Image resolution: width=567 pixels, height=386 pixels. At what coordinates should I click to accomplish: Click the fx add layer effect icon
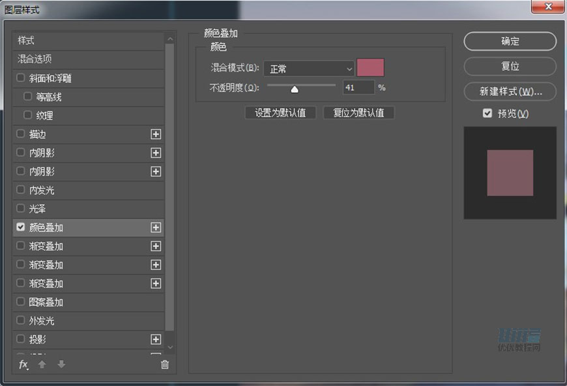(23, 365)
